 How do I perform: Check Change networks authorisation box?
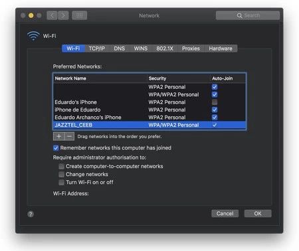pyautogui.click(x=61, y=175)
